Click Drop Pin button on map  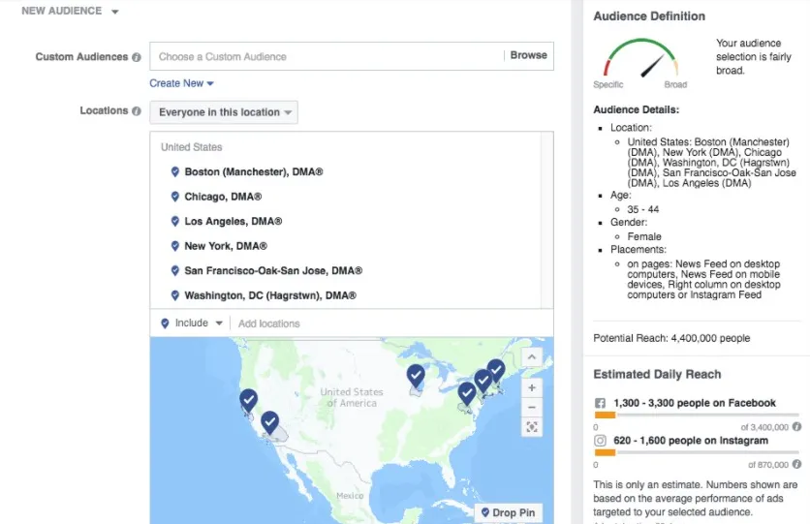pyautogui.click(x=508, y=512)
